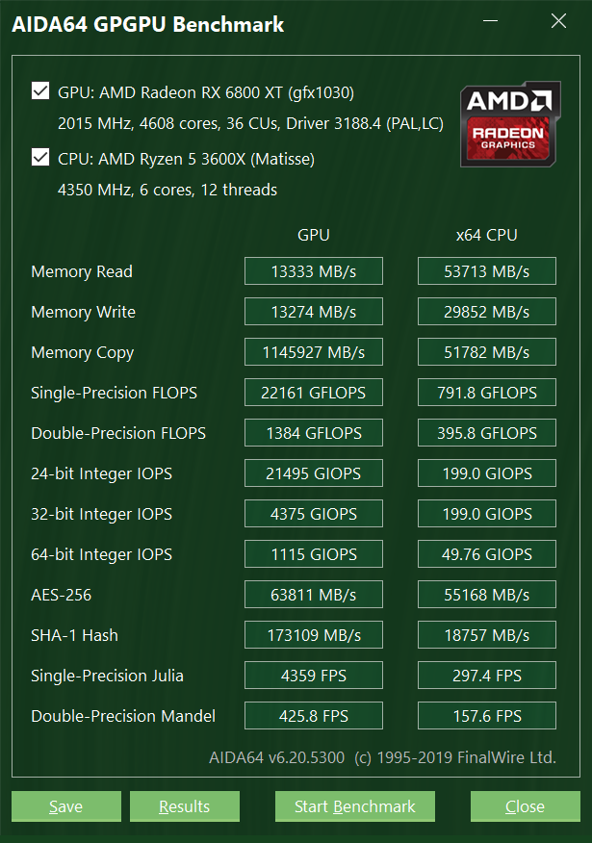
Task: Click the GPU Single-Precision FLOPS value
Action: 314,393
